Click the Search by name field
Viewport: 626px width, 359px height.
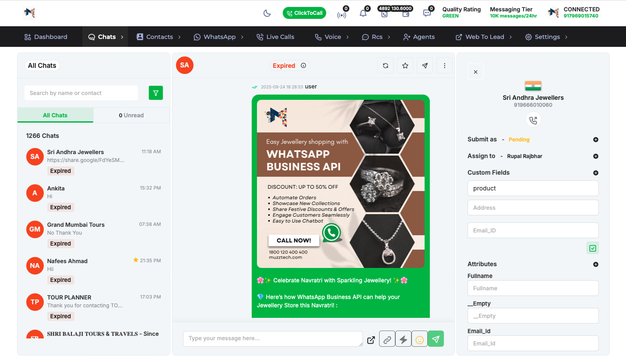click(81, 93)
